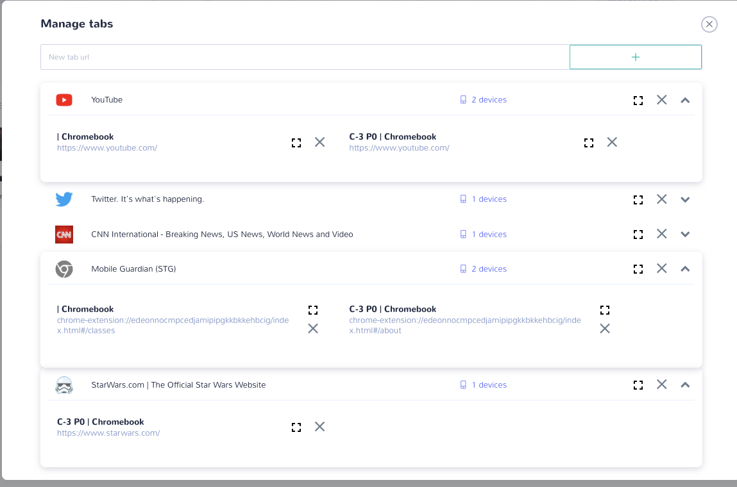The image size is (737, 487).
Task: Click '| Chromebook' label under Mobile Guardian
Action: point(85,309)
